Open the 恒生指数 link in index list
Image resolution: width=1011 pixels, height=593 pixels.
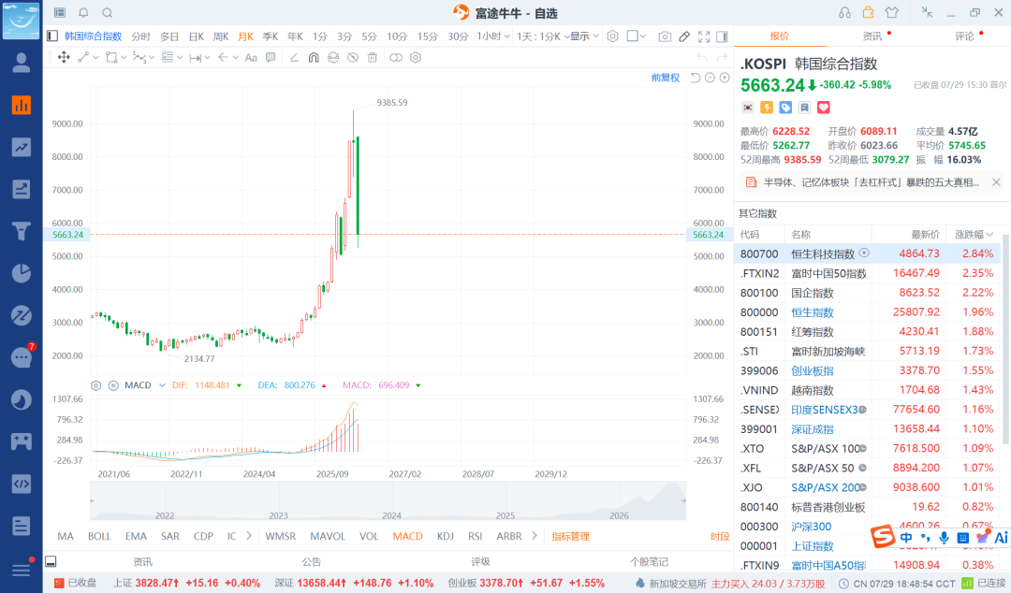click(813, 312)
